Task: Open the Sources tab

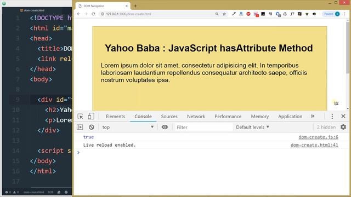Action: (169, 117)
